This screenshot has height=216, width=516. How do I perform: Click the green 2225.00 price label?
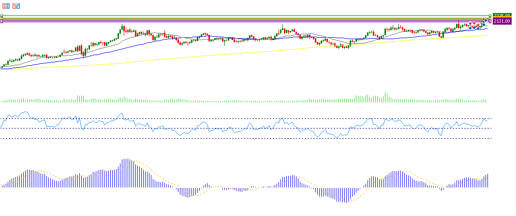click(501, 15)
